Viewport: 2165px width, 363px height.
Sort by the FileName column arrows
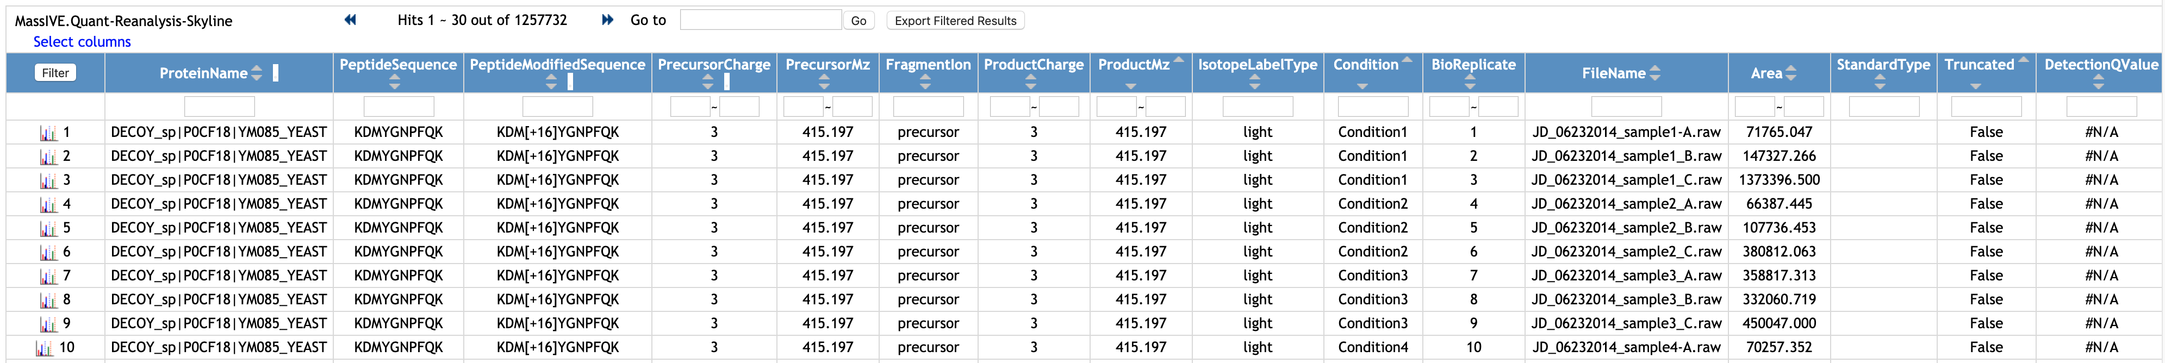[1655, 73]
